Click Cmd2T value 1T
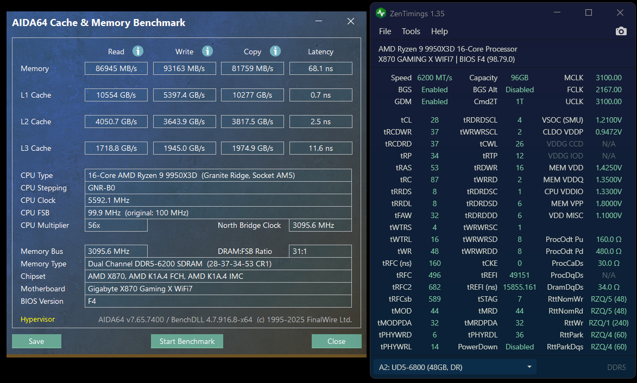 click(x=520, y=101)
